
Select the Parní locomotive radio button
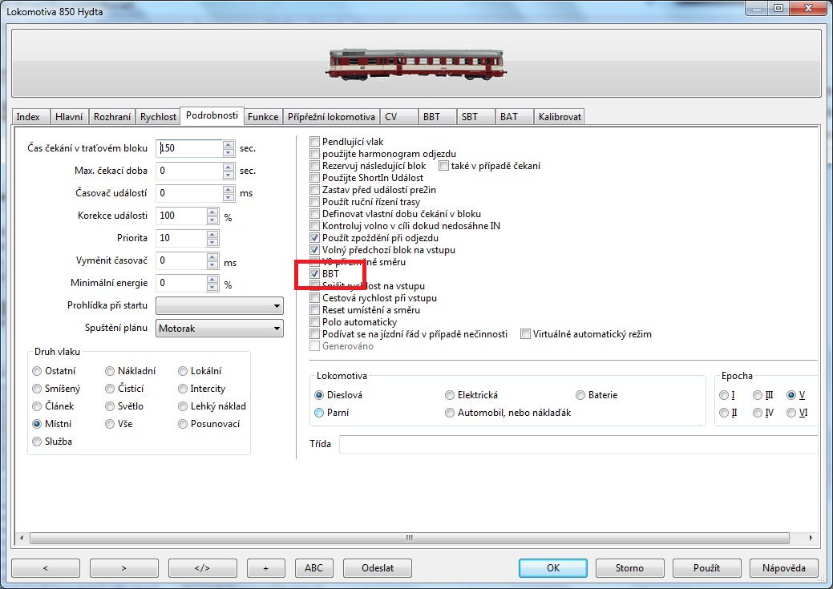click(319, 413)
